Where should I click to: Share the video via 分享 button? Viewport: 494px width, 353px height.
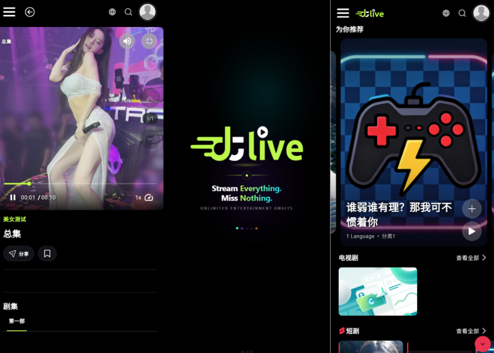point(19,254)
